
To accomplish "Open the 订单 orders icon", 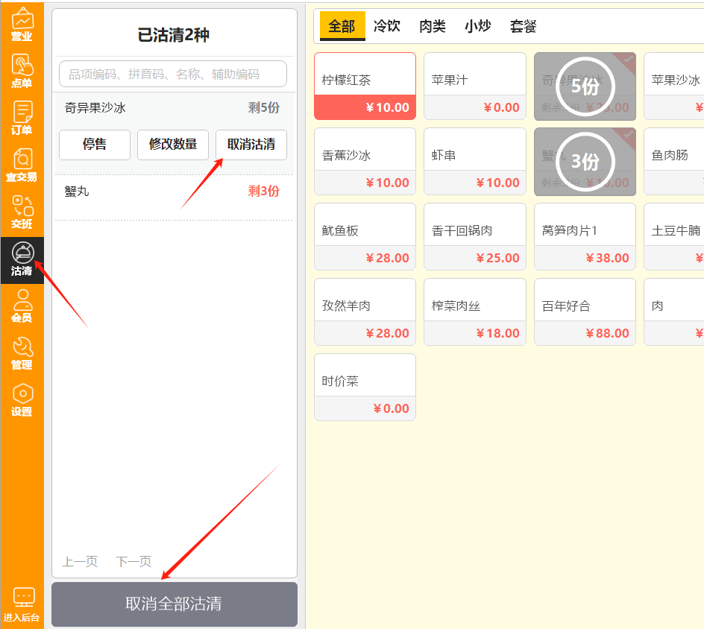I will coord(22,118).
